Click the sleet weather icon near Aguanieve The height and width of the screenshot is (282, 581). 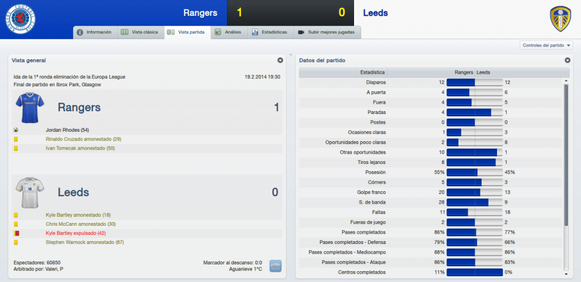275,266
